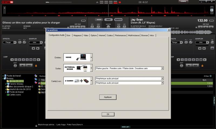The width and height of the screenshot is (216, 129).
Task: Select the Codecs tab
Action: (x=110, y=35)
